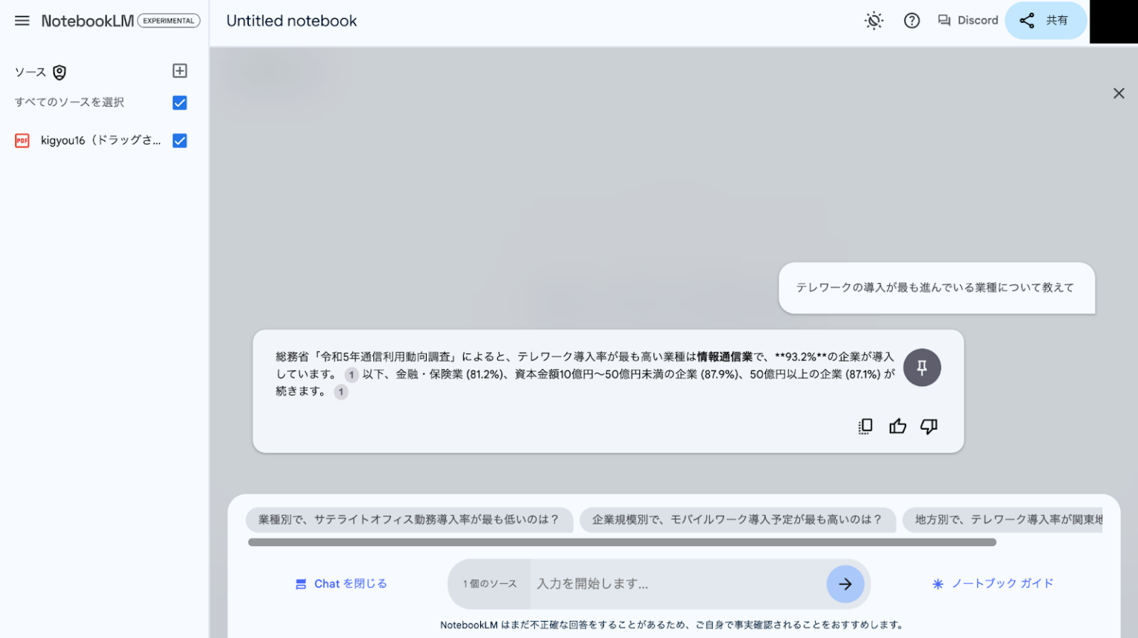Open the help menu
The width and height of the screenshot is (1138, 638).
[x=911, y=20]
